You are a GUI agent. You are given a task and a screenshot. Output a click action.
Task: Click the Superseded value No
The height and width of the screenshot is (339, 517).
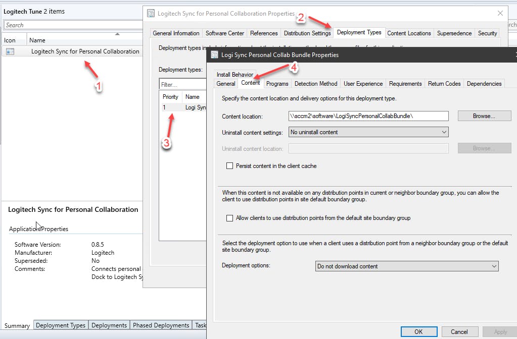coord(96,261)
